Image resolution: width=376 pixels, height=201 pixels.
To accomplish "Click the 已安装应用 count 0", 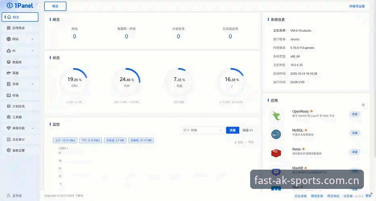I will coord(230,36).
